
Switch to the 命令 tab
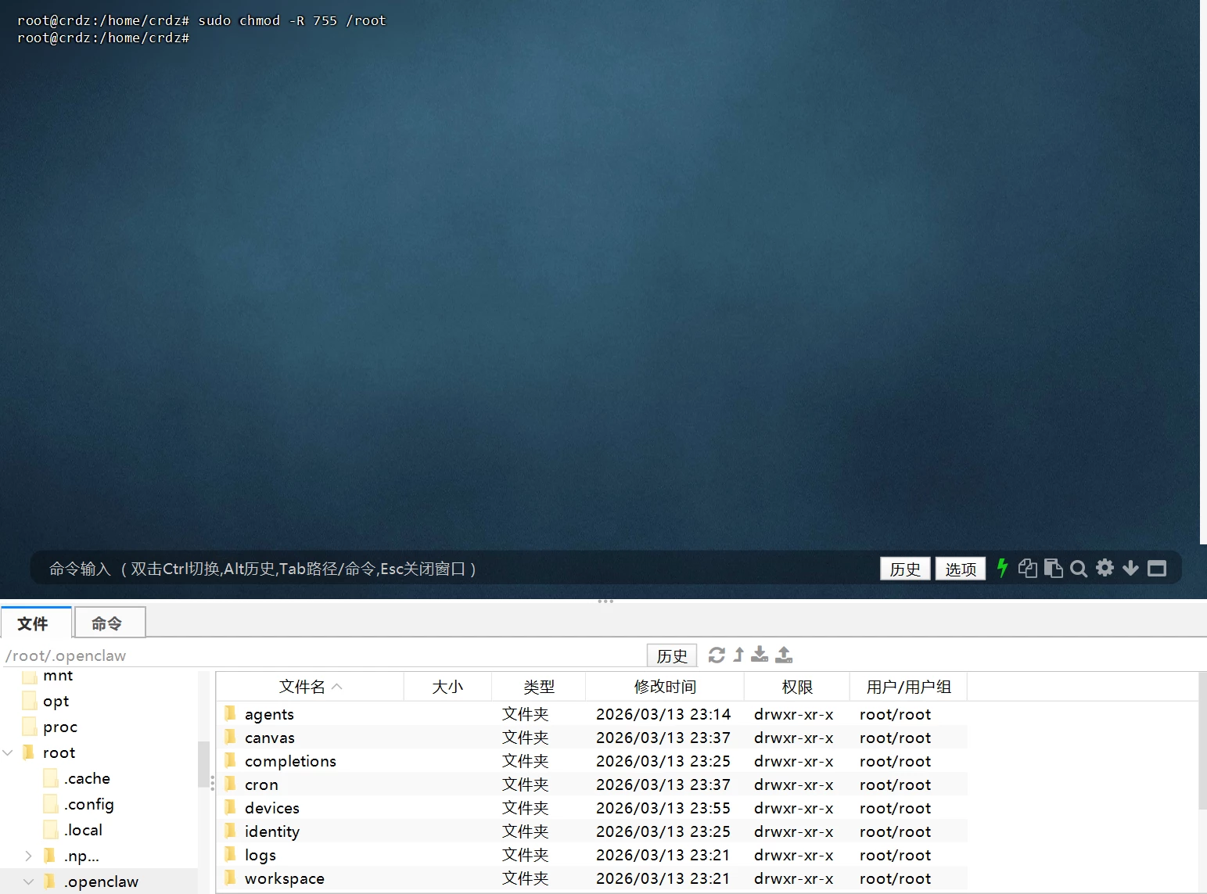pyautogui.click(x=107, y=623)
